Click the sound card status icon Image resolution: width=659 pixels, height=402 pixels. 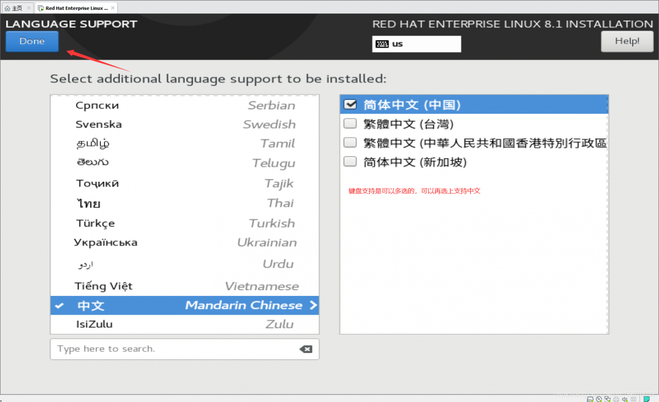coord(625,399)
